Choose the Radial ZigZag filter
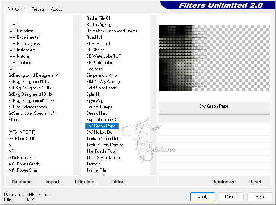 coord(98,25)
